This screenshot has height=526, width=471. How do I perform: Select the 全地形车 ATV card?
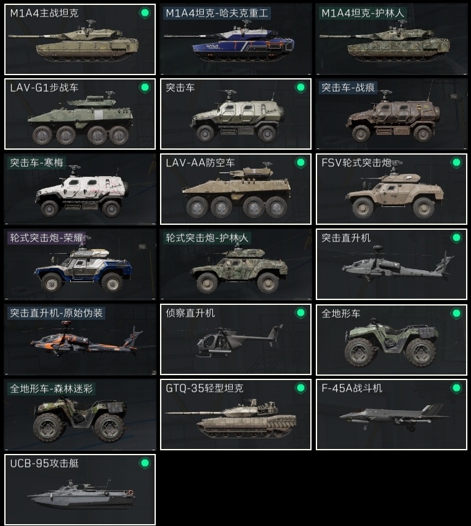coord(392,339)
